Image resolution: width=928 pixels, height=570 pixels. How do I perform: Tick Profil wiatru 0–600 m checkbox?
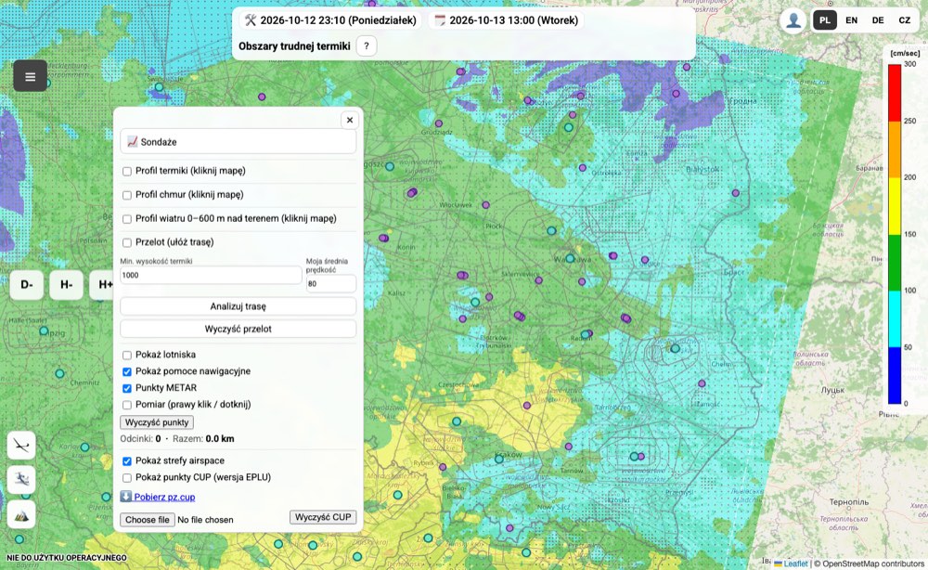[126, 219]
